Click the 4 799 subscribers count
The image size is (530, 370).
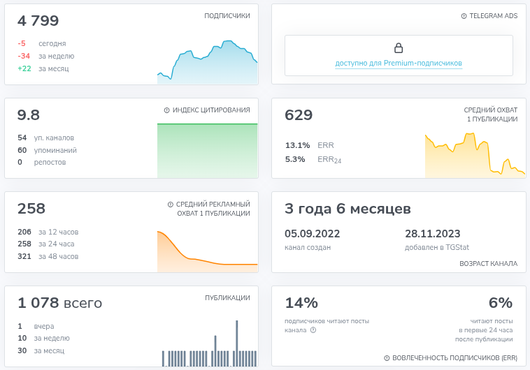tap(38, 21)
